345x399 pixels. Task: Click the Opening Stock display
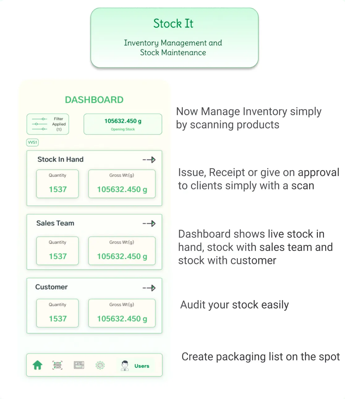pyautogui.click(x=122, y=124)
